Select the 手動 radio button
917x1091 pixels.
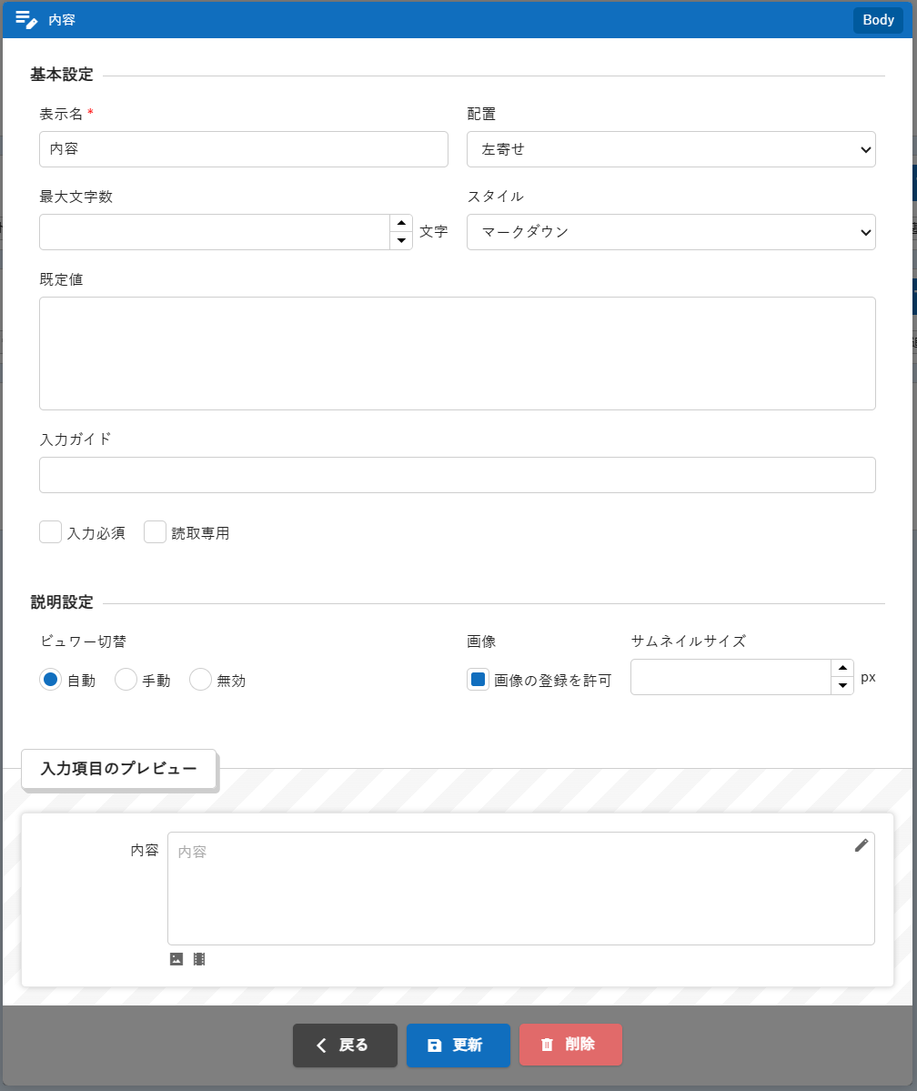point(126,680)
